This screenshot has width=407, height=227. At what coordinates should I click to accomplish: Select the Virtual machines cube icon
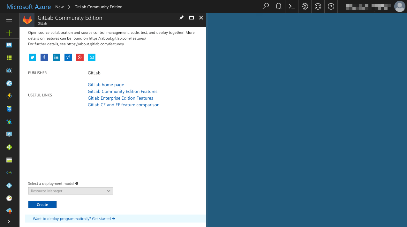coord(9,70)
